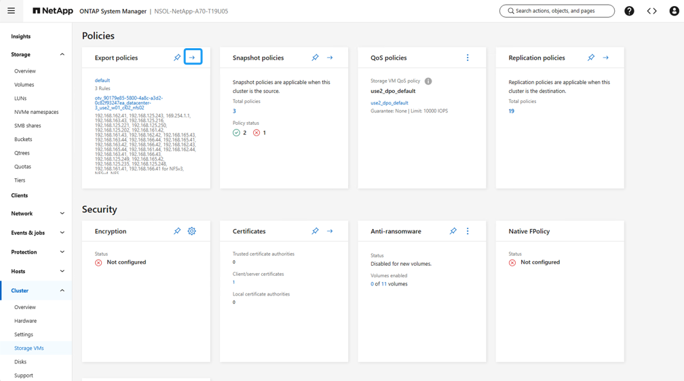This screenshot has width=684, height=381.
Task: Open the hamburger navigation menu
Action: coord(12,11)
